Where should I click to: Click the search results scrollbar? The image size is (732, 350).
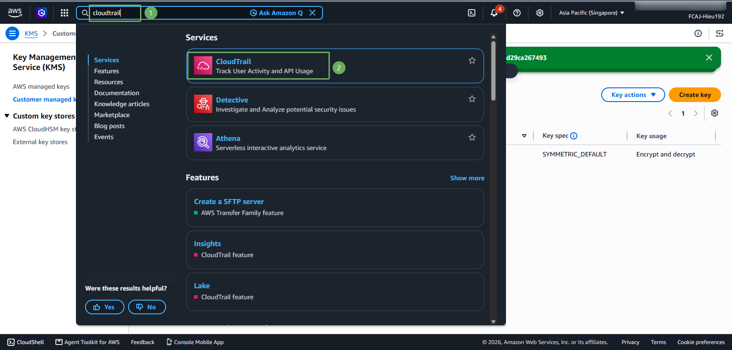click(493, 71)
